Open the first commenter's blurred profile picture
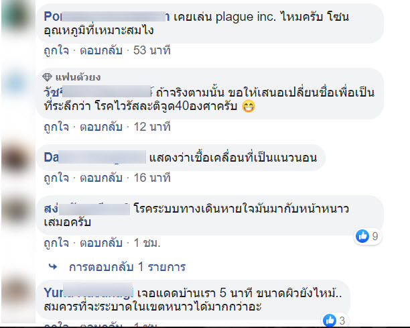Screen dimensions: 410x328 click(18, 18)
